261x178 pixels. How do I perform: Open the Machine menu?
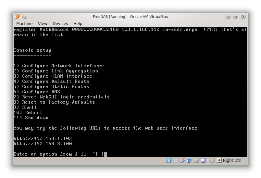point(24,23)
